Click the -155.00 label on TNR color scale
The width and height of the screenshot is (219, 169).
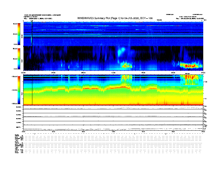(15, 104)
